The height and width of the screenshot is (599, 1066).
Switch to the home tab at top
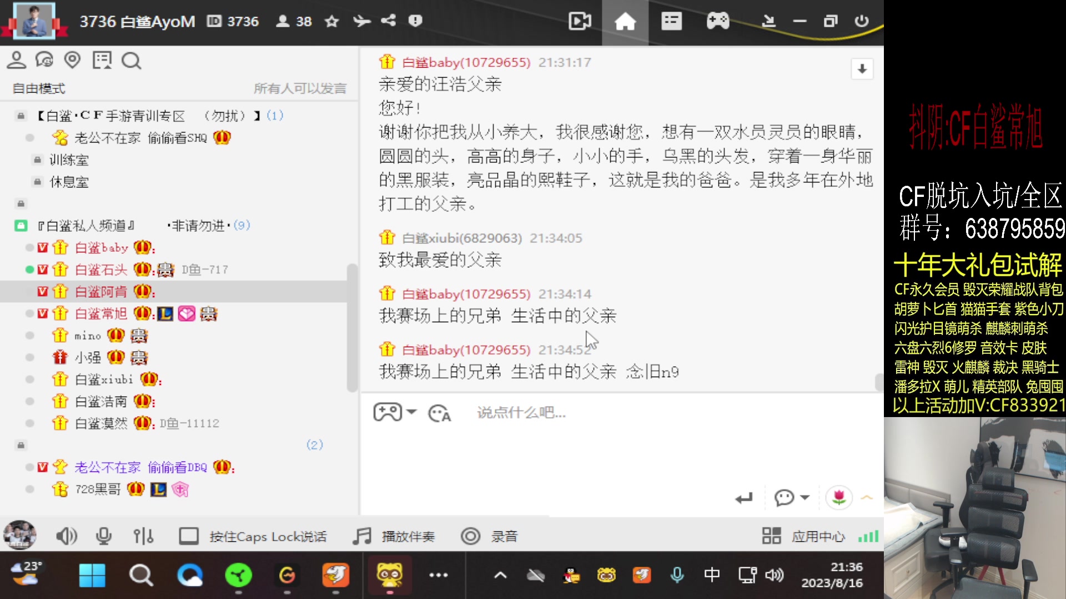[625, 22]
